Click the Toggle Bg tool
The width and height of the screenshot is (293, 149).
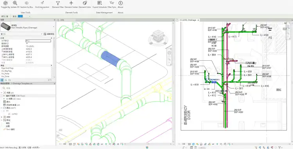[x=5, y=4]
